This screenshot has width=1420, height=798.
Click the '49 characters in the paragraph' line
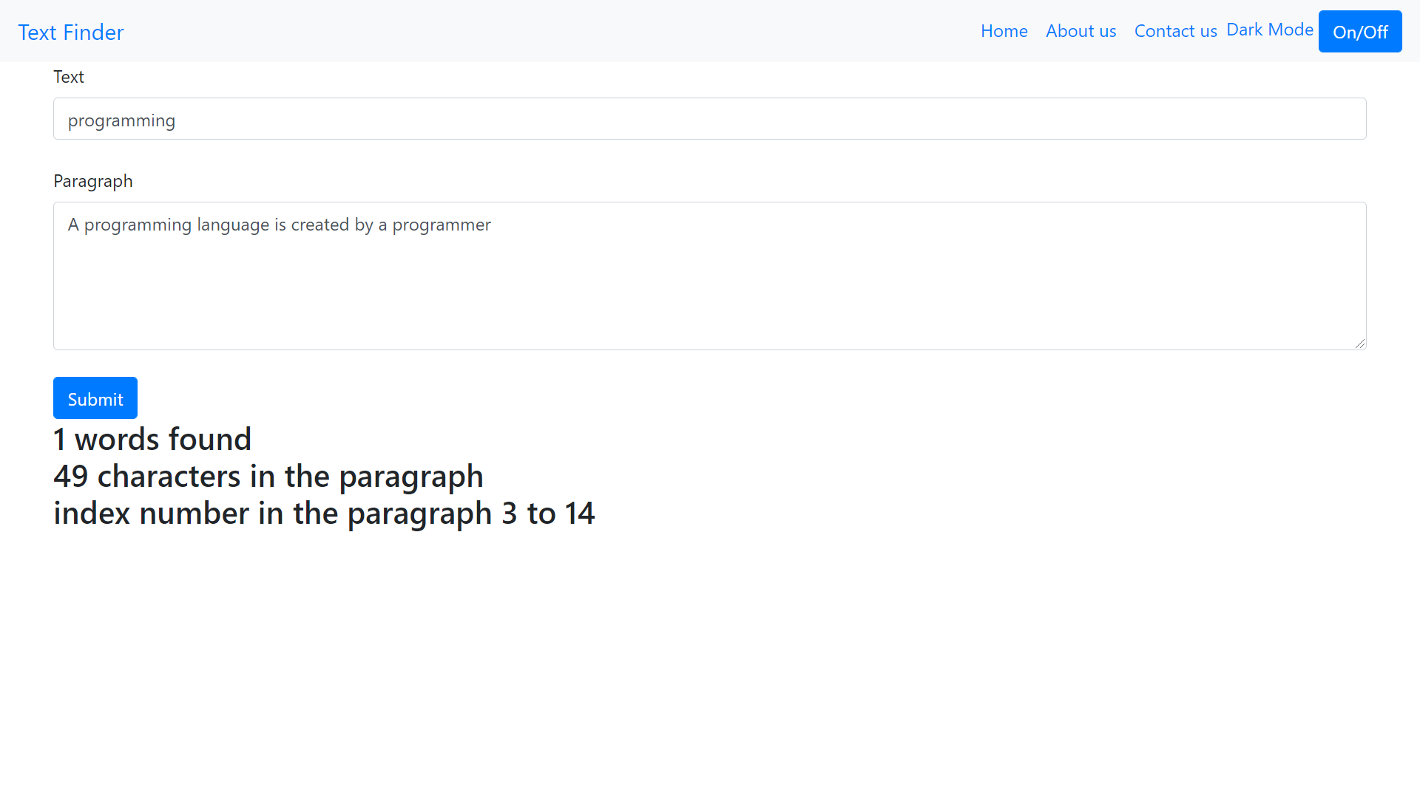(x=268, y=476)
